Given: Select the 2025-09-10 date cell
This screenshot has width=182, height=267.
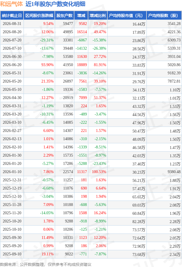Looking at the screenshot, I should 12,254.
